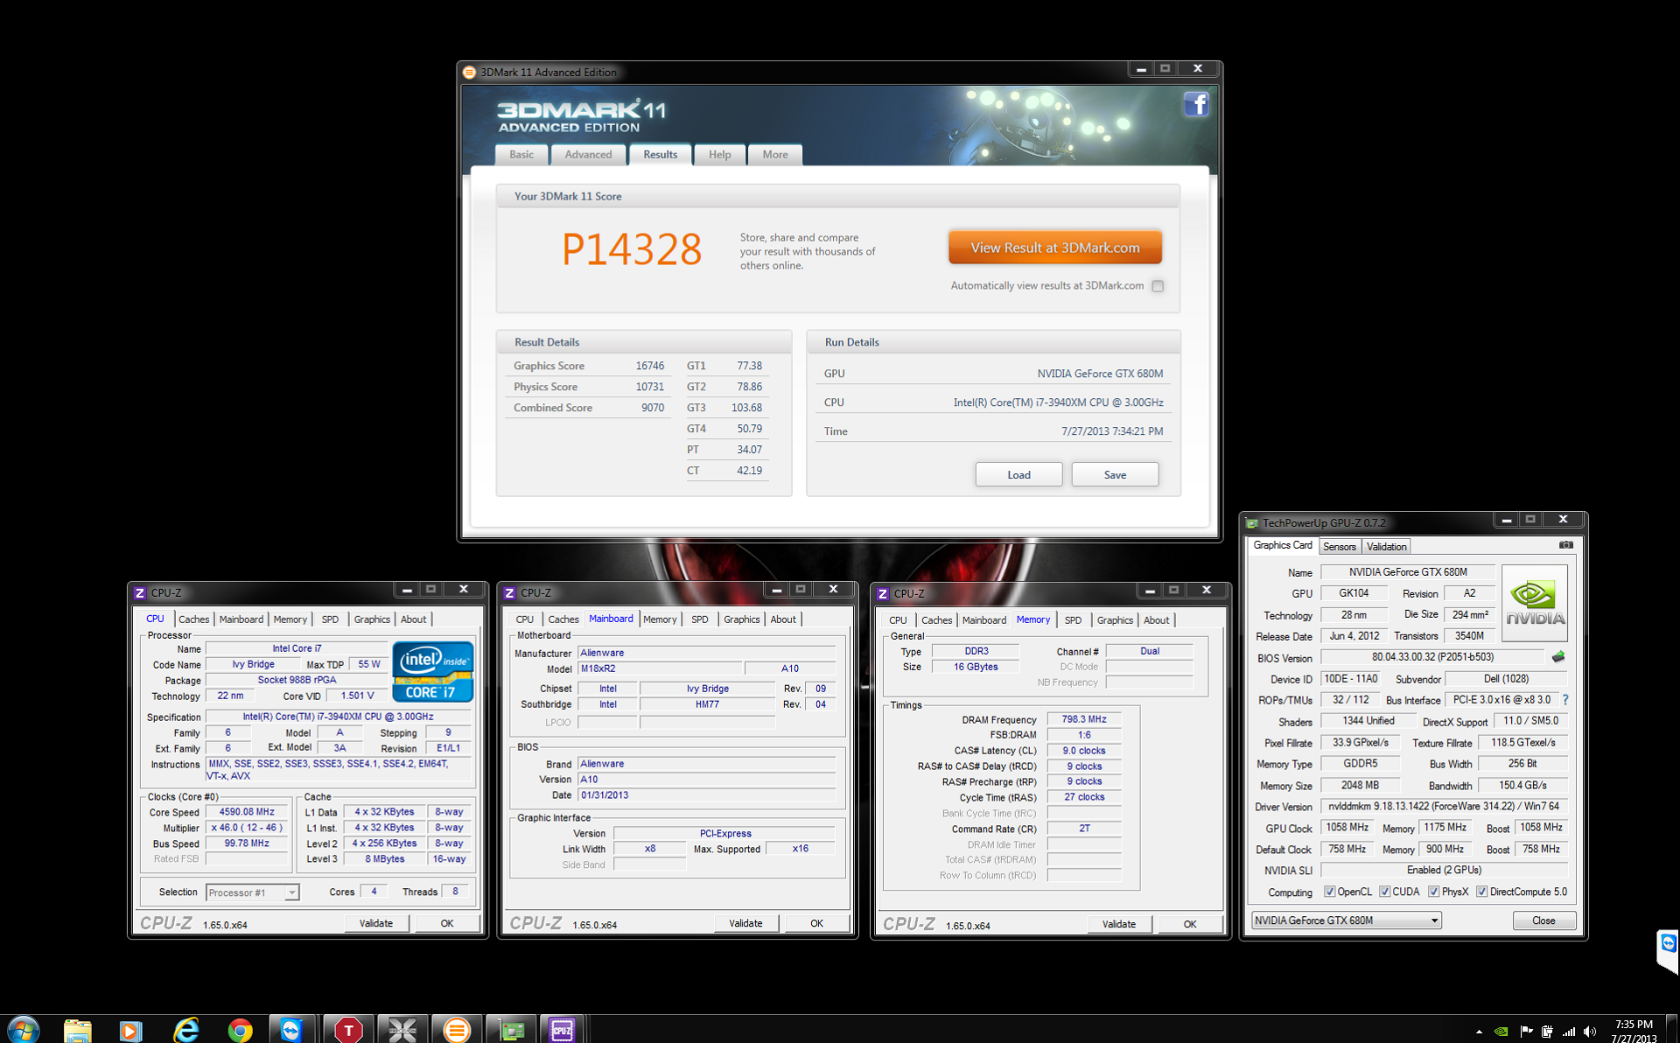Open the Help tab in 3DMark 11

pos(719,155)
